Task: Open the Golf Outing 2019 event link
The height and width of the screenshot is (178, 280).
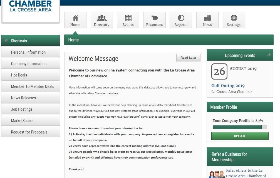Action: [228, 85]
